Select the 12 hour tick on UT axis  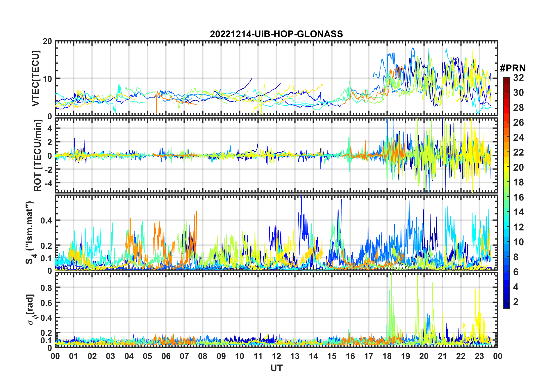[x=276, y=356]
